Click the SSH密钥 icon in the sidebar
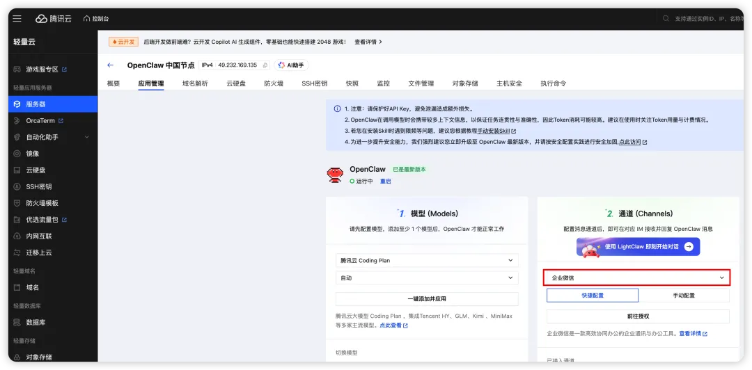752x370 pixels. [x=17, y=187]
